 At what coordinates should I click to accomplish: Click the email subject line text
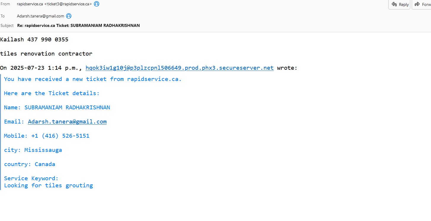pyautogui.click(x=78, y=25)
